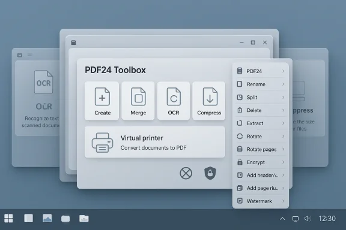Viewport: 346px width, 230px height.
Task: Minimize the PDF24 window
Action: point(241,43)
